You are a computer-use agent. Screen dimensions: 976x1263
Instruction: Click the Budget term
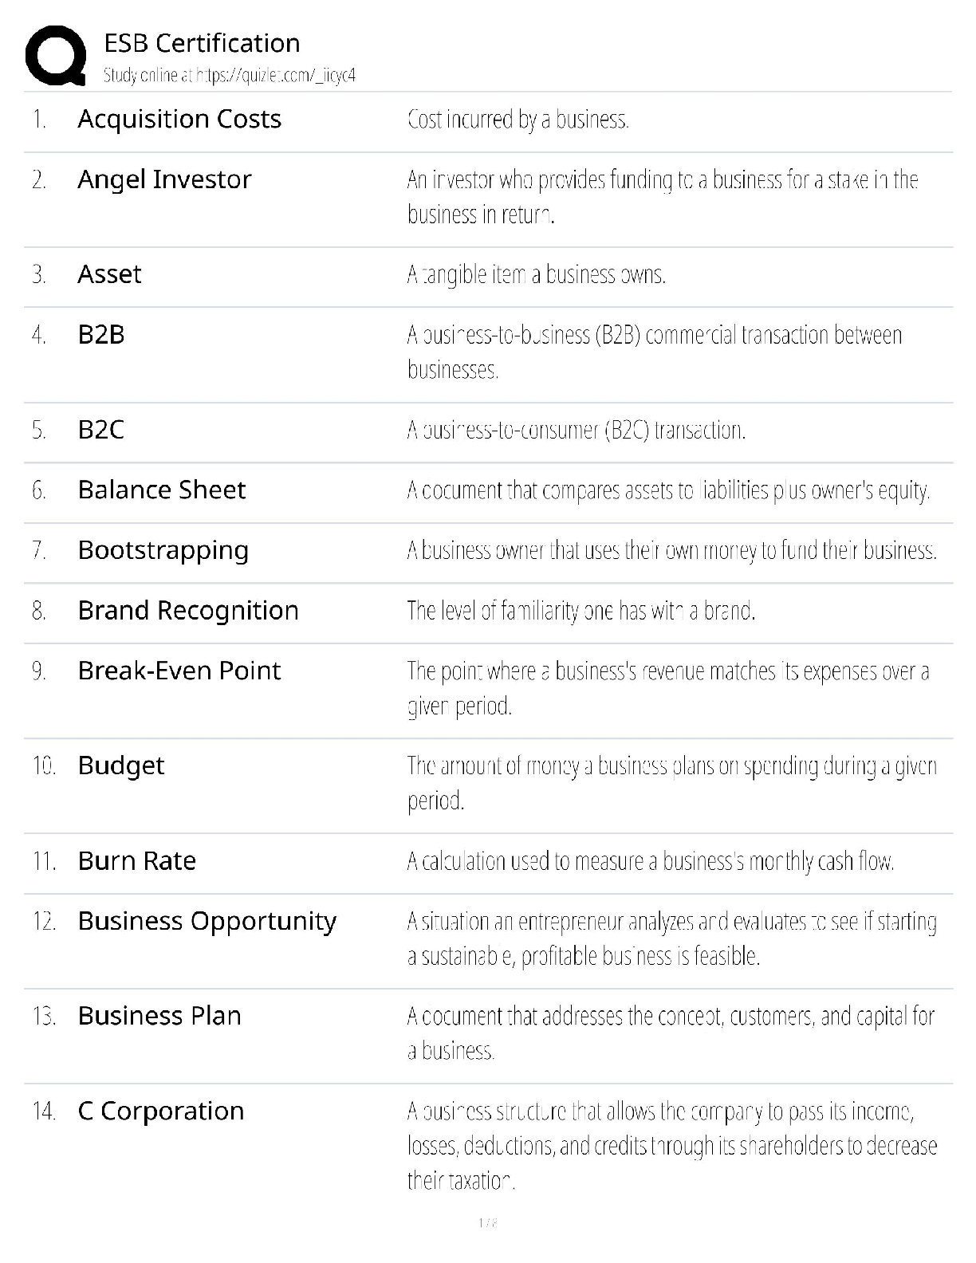121,765
